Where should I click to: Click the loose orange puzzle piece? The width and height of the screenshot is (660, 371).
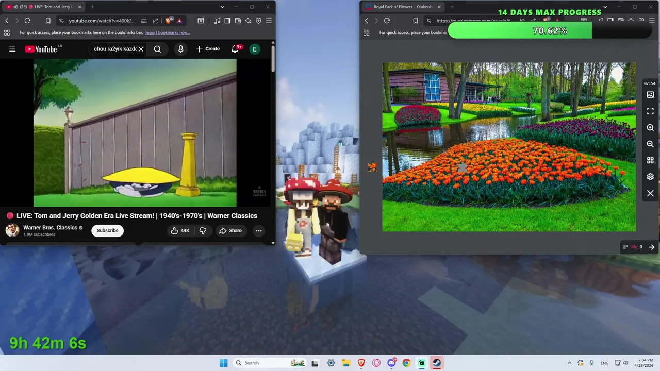(x=372, y=166)
